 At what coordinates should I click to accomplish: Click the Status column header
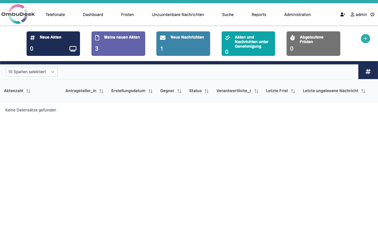[x=195, y=91]
